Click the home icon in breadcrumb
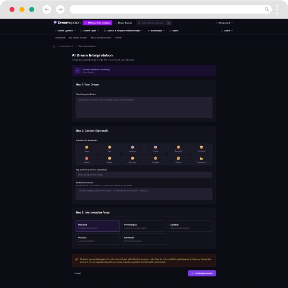This screenshot has height=288, width=288. click(54, 46)
